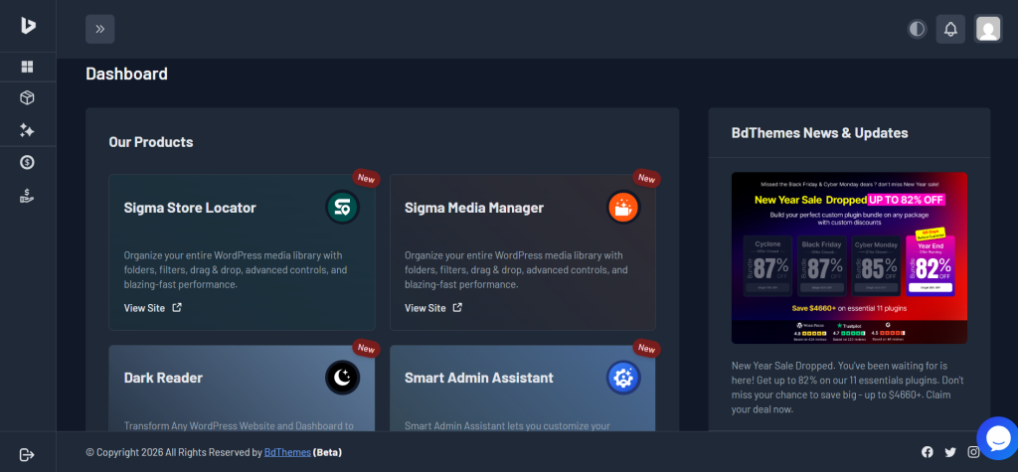This screenshot has width=1018, height=472.
Task: Open the user avatar menu
Action: [987, 29]
